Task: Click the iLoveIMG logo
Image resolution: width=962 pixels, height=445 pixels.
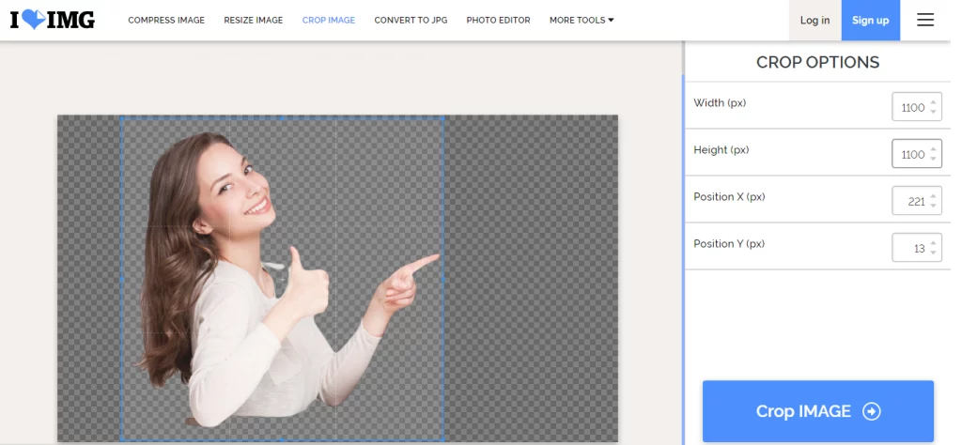Action: point(53,20)
